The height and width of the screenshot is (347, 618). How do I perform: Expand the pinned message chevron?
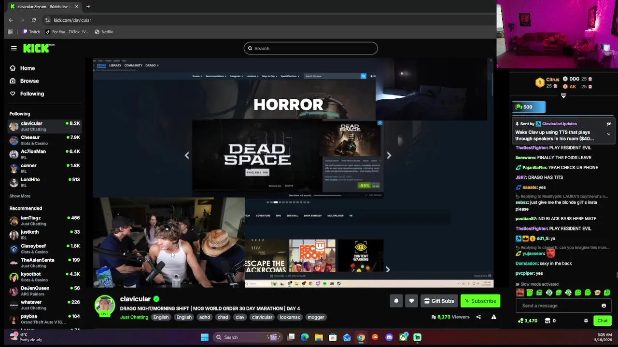[608, 134]
